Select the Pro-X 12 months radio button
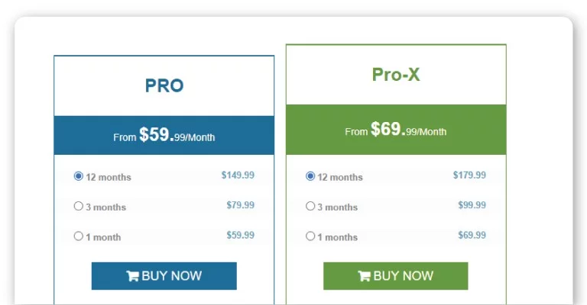This screenshot has width=587, height=305. tap(310, 176)
